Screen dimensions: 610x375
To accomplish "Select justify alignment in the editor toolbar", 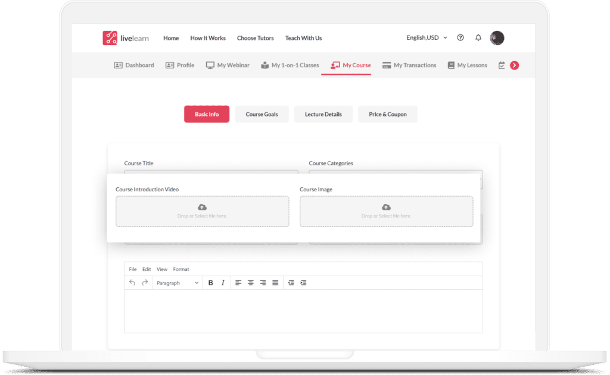I will pos(275,282).
